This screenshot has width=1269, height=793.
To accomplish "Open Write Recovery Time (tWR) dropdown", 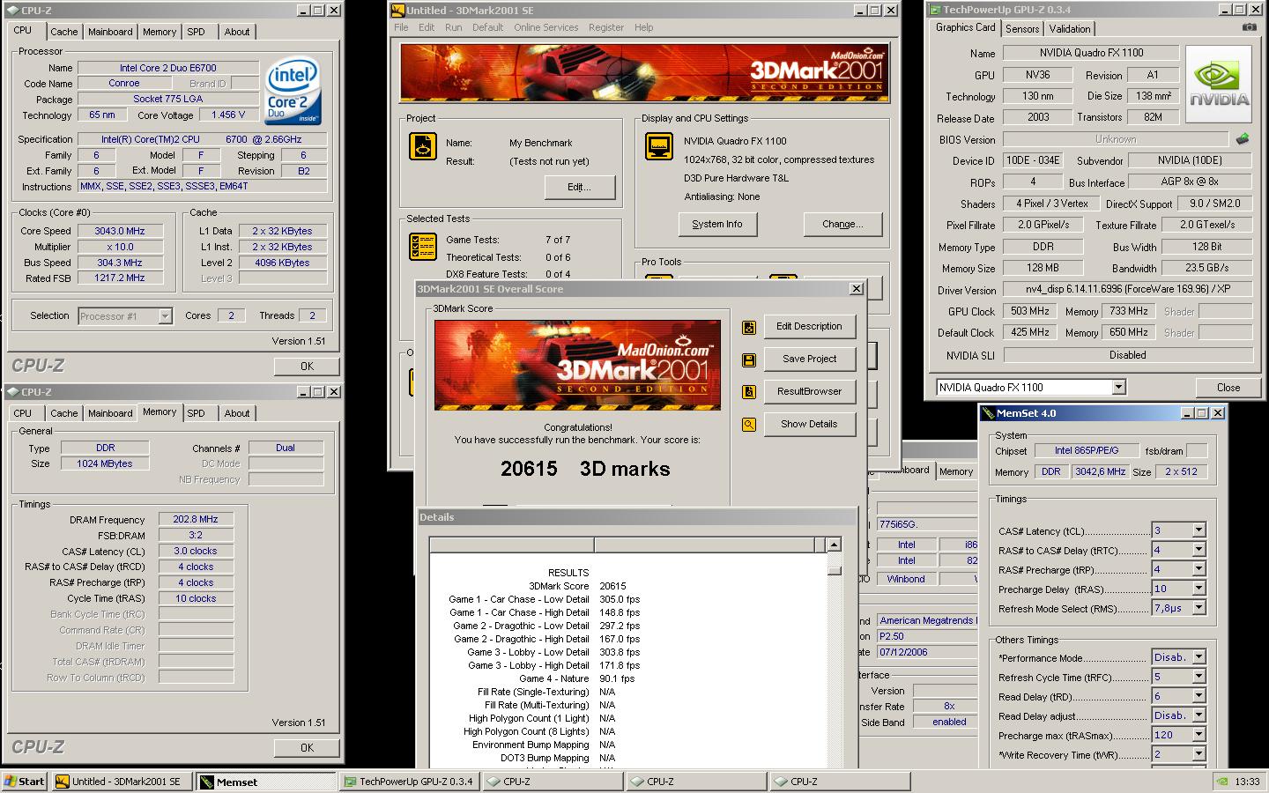I will (1198, 754).
